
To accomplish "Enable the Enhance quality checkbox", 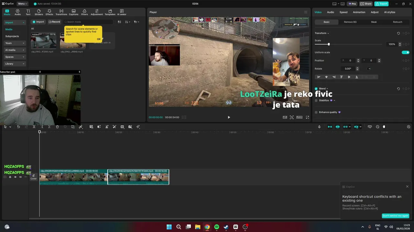I will pos(316,112).
